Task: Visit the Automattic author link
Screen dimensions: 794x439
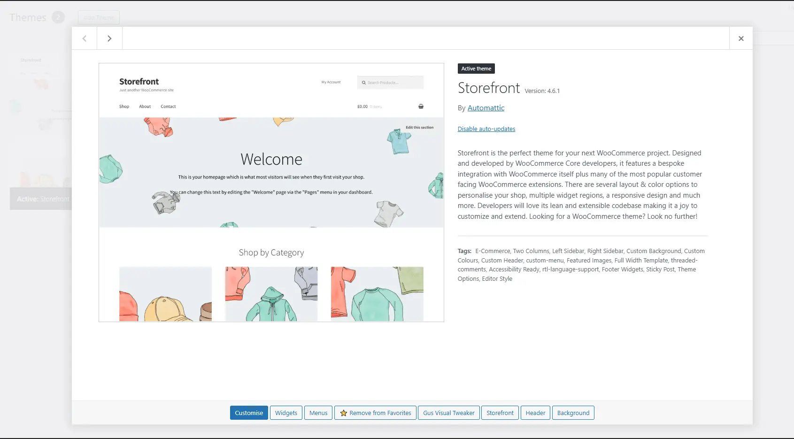Action: click(486, 108)
